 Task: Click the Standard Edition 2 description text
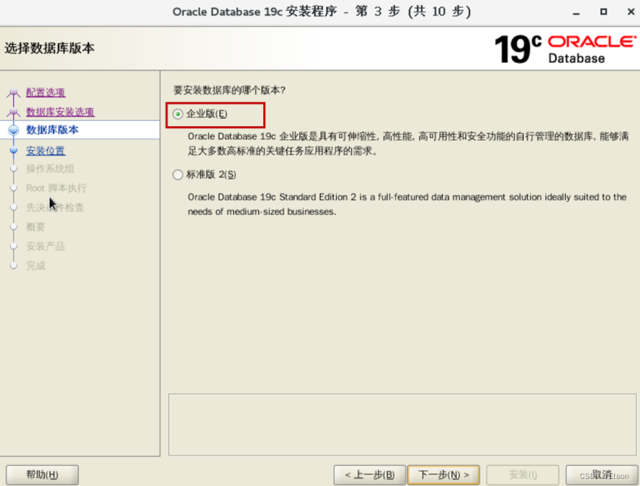[x=407, y=204]
